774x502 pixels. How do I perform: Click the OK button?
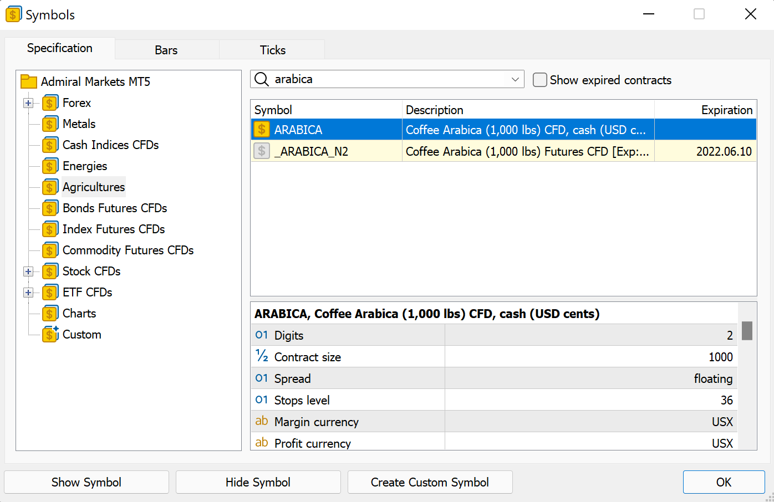coord(724,482)
